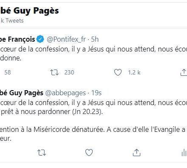Open the 5h timestamp of Pontifex tweet

pos(95,39)
